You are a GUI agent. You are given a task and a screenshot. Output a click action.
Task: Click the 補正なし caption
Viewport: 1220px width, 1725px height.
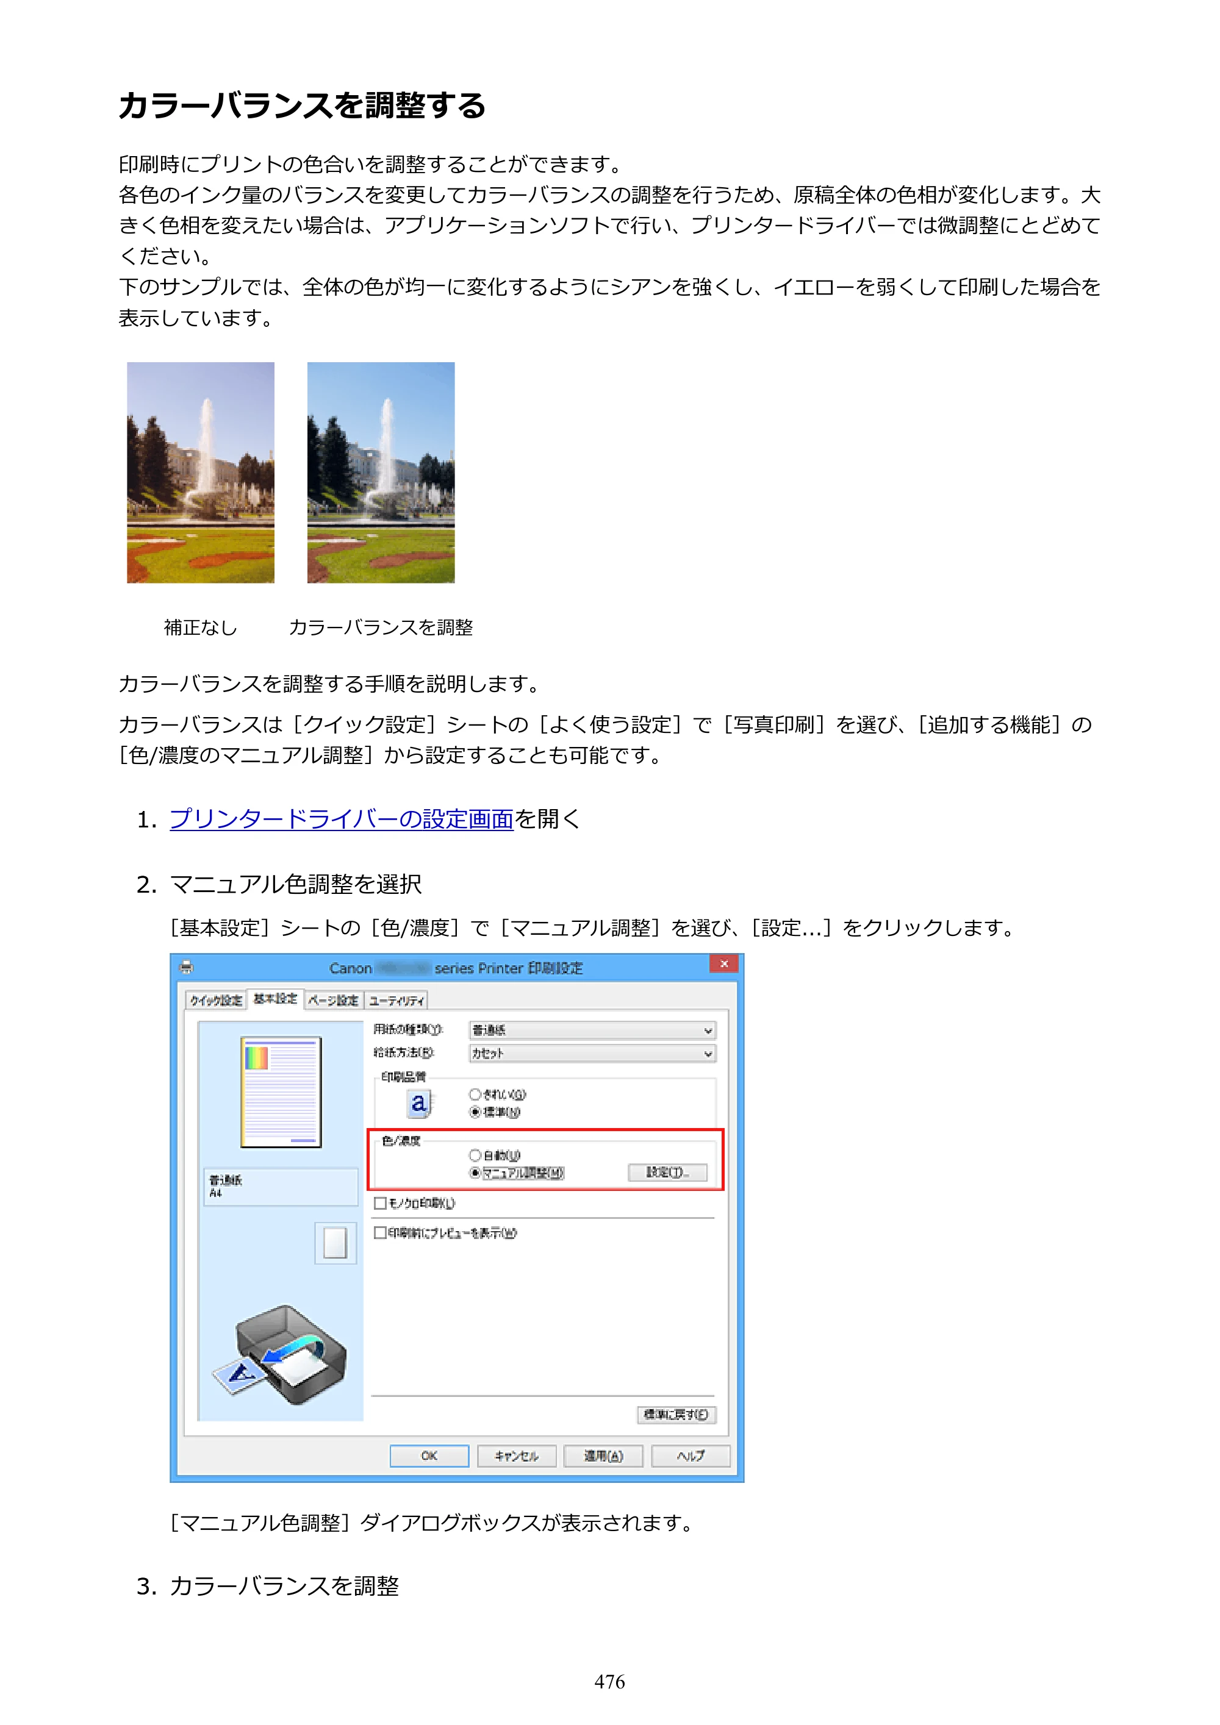click(201, 627)
